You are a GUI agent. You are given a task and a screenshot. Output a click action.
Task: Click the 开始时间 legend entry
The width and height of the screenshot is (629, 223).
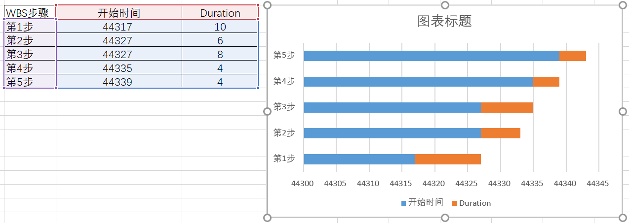click(x=422, y=202)
